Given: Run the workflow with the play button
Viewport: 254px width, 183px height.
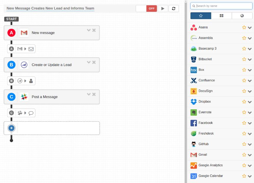Looking at the screenshot, I should (x=163, y=9).
